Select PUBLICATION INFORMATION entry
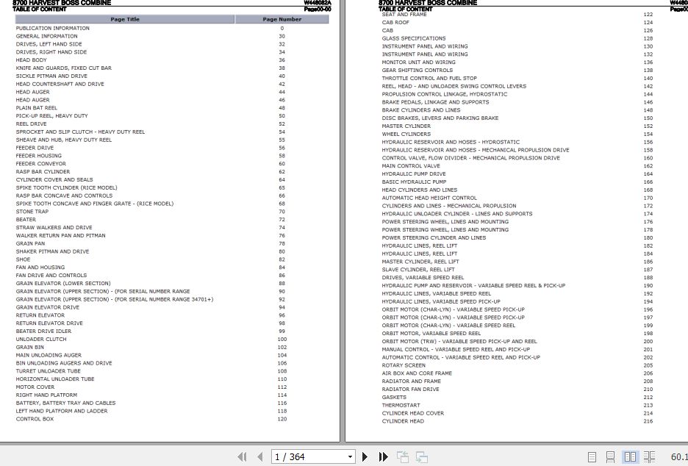 [x=53, y=28]
